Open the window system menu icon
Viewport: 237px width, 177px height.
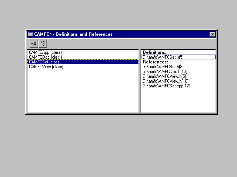pos(30,34)
